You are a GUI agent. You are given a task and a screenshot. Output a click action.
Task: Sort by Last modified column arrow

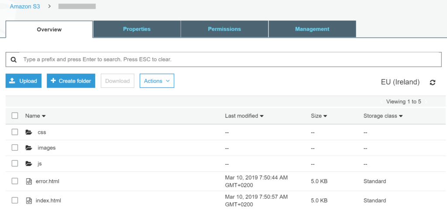click(x=262, y=116)
